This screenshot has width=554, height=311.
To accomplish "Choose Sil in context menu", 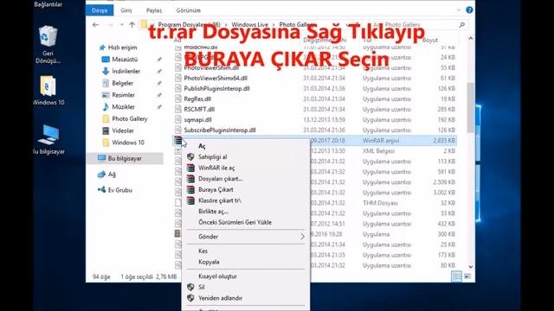I will 202,288.
